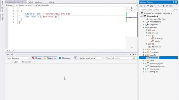
Task: Toggle the 0 Errors filter button
Action: click(36, 58)
